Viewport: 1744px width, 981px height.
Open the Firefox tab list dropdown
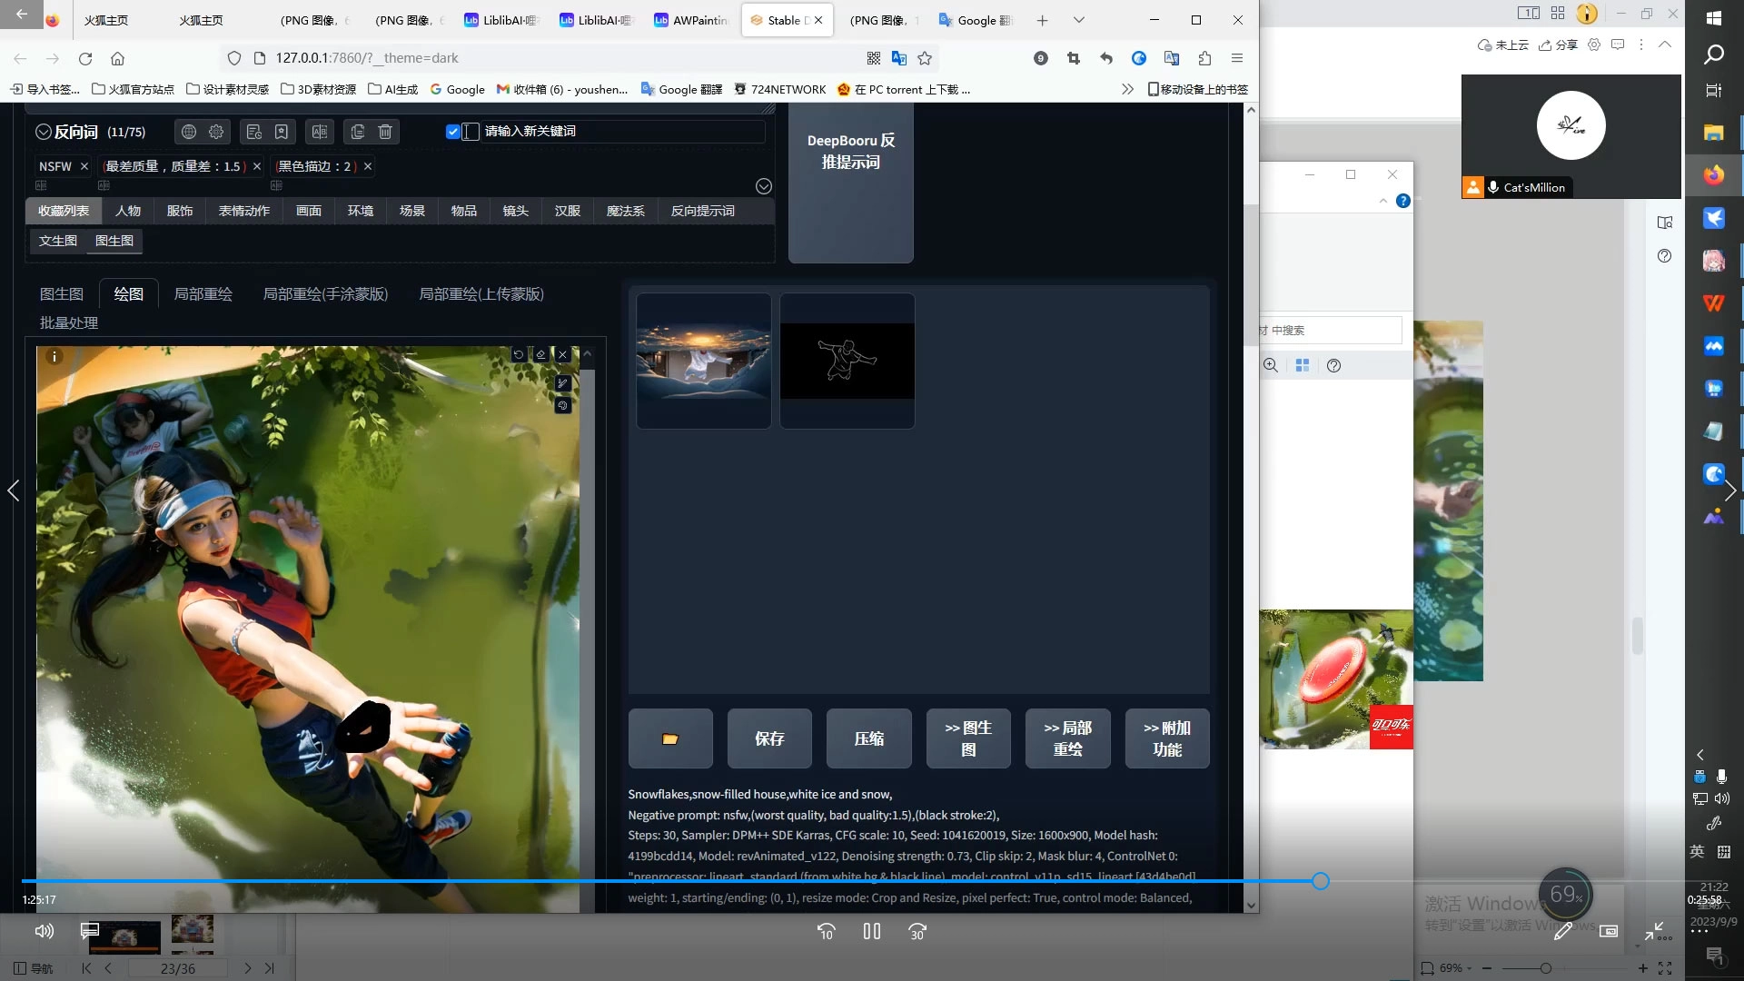(x=1078, y=20)
